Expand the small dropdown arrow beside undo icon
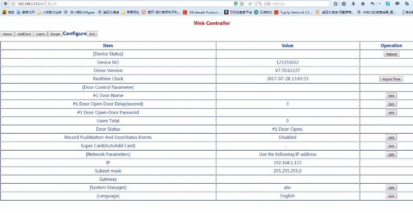This screenshot has height=213, width=413. 380,4
